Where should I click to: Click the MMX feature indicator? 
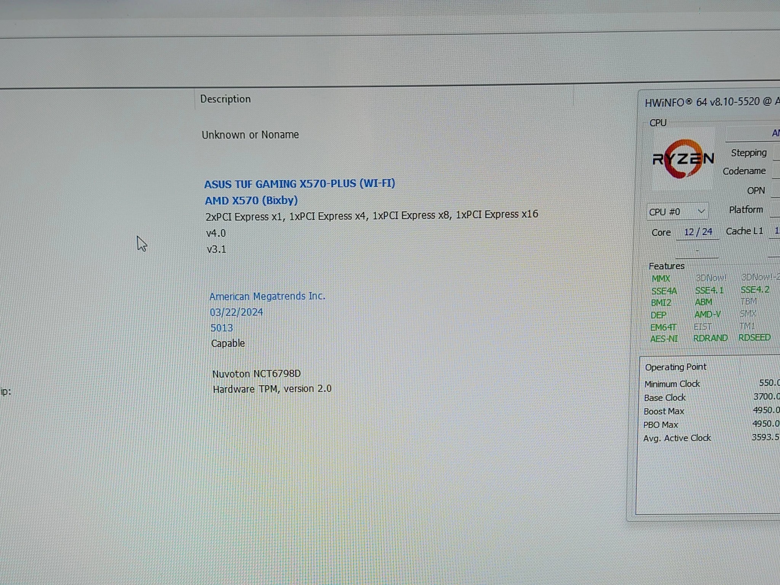pos(661,279)
